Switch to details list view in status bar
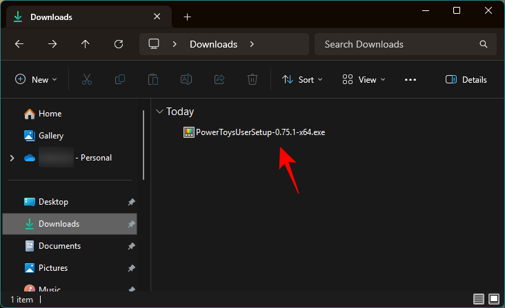This screenshot has height=308, width=505. coord(479,299)
